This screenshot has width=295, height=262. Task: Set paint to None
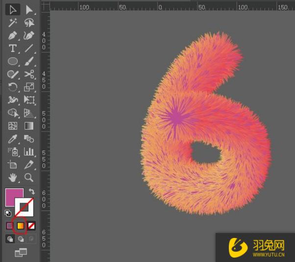coord(30,226)
